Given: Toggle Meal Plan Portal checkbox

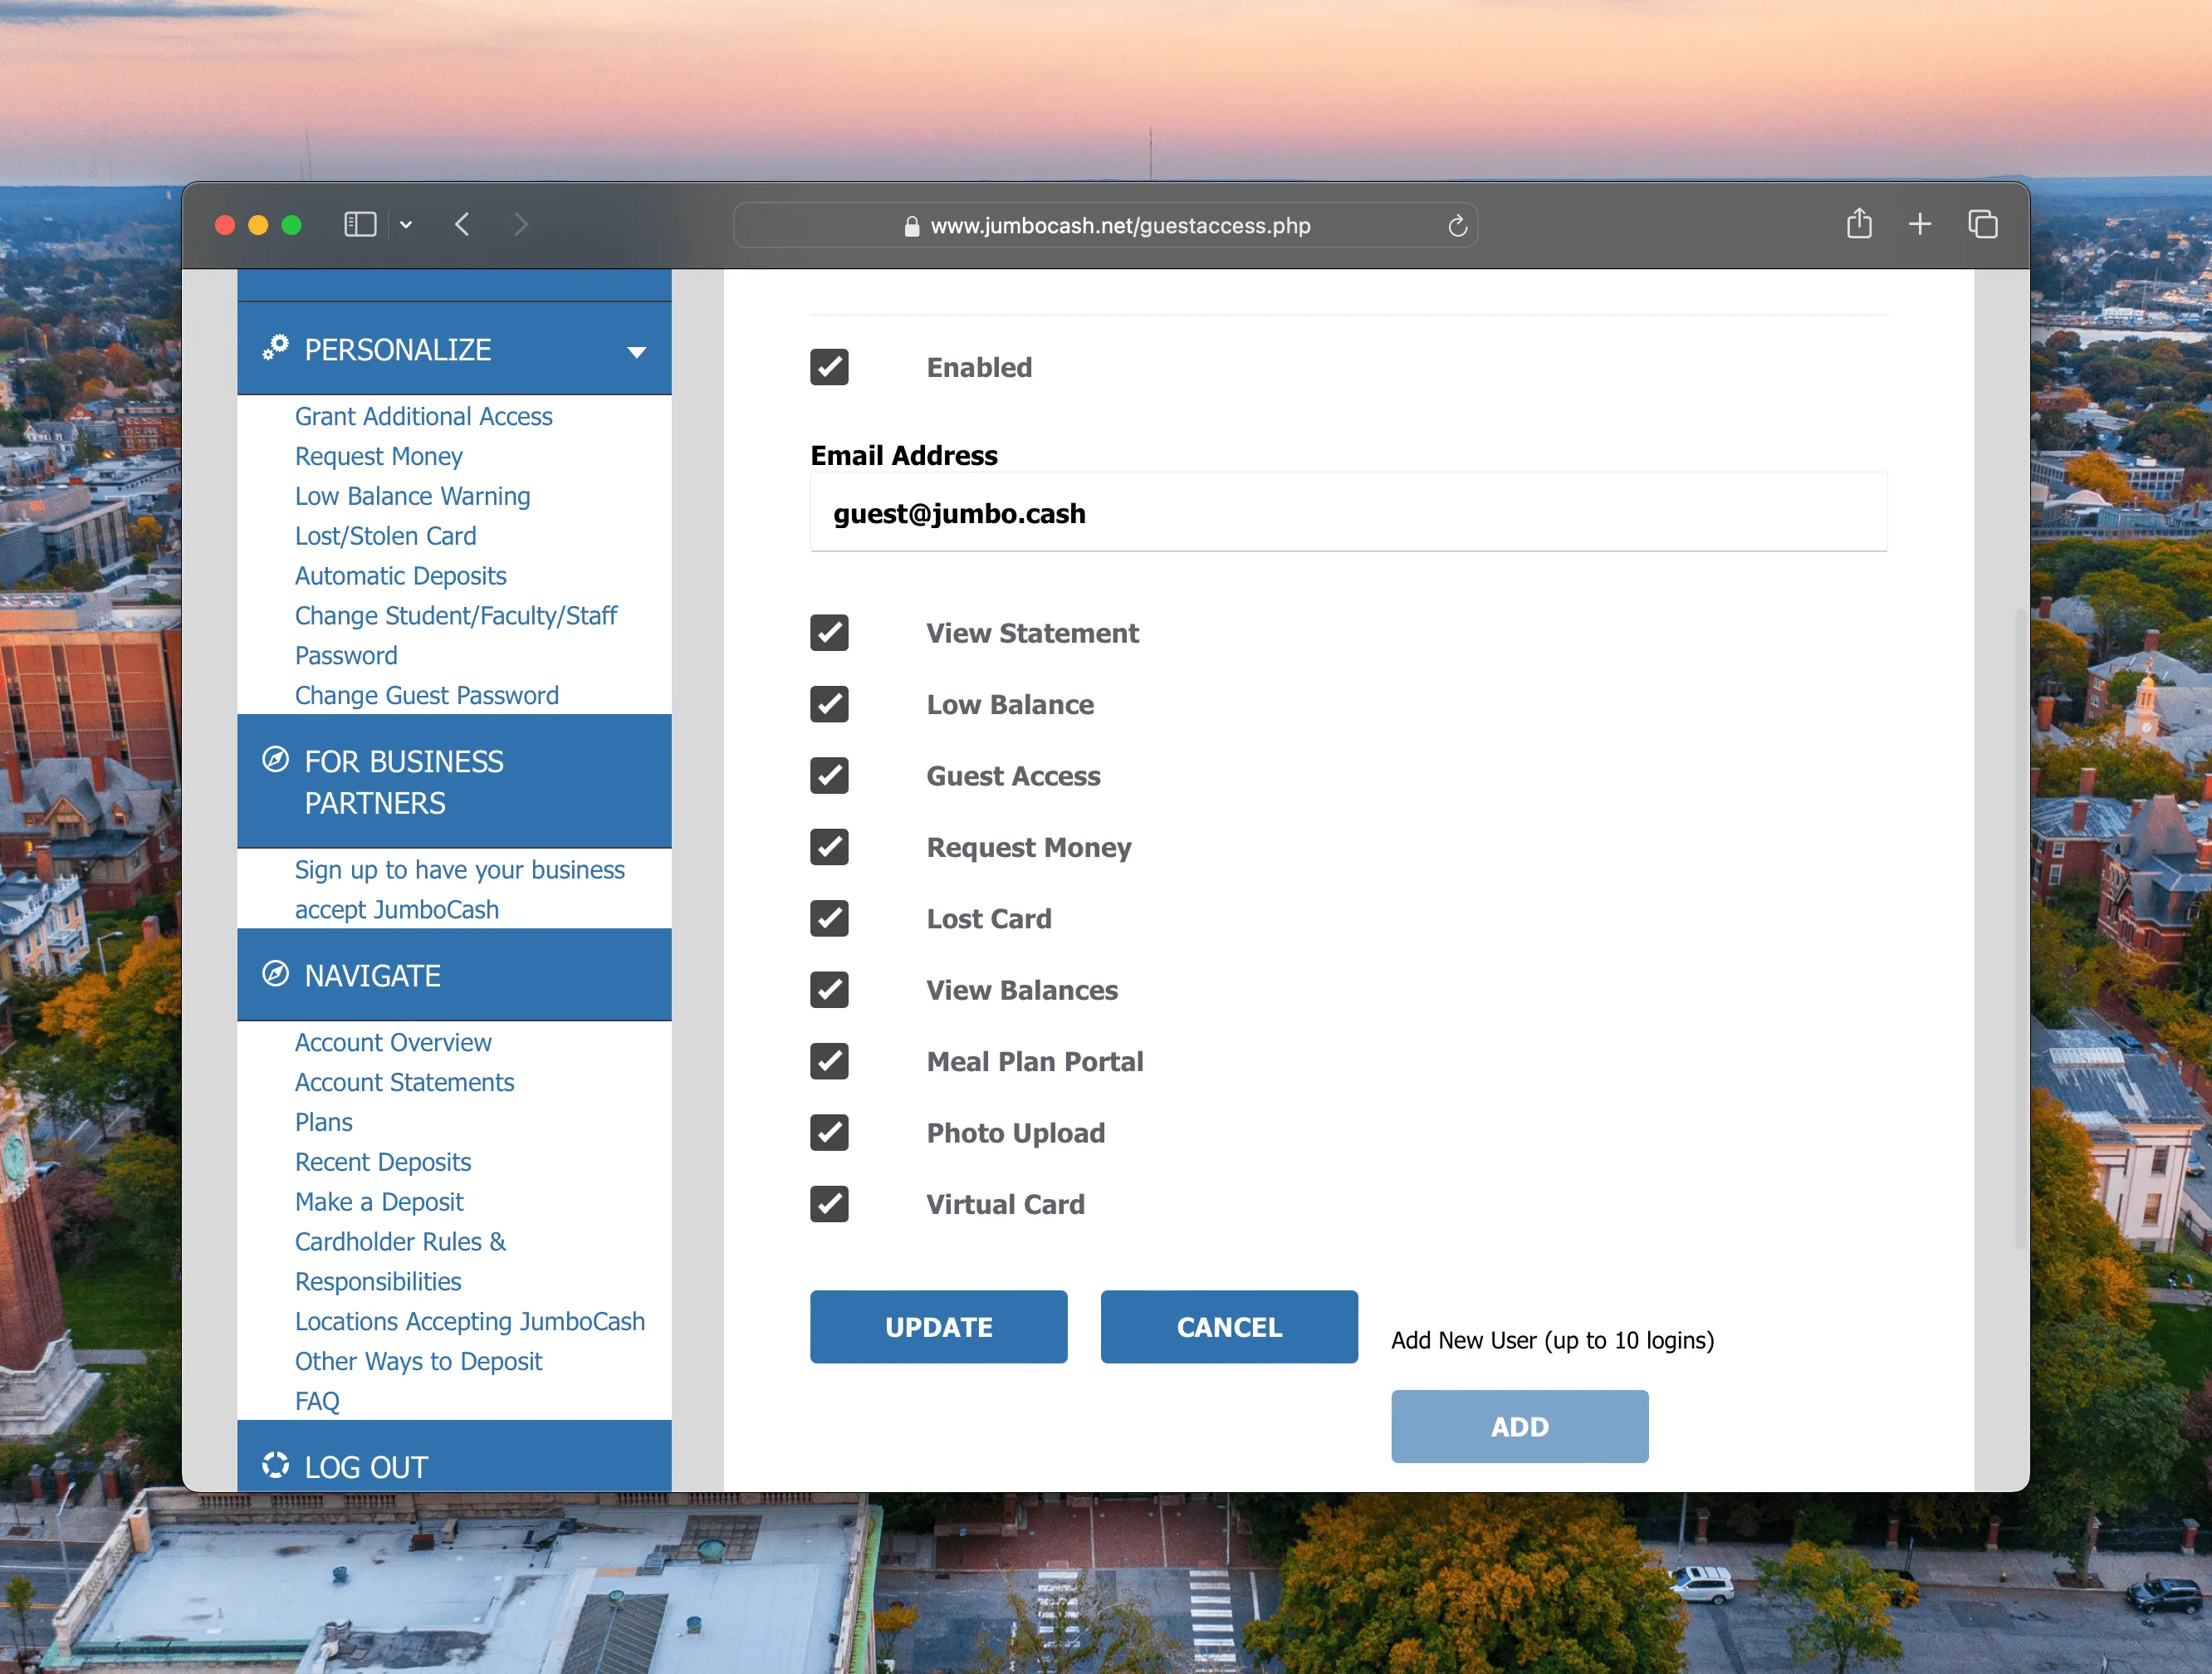Looking at the screenshot, I should (829, 1061).
